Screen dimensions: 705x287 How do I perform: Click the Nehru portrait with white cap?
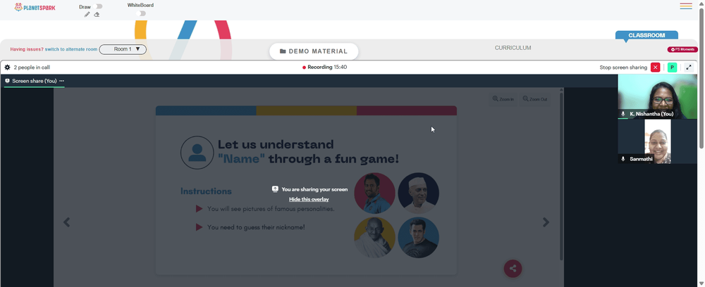(419, 193)
